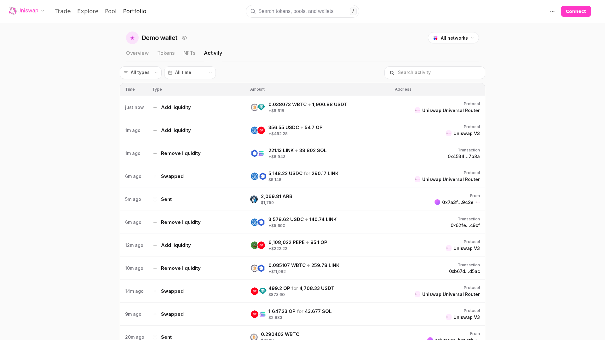Open Uniswap V3 link in 356.55 USDC row
The height and width of the screenshot is (340, 605).
(x=466, y=133)
